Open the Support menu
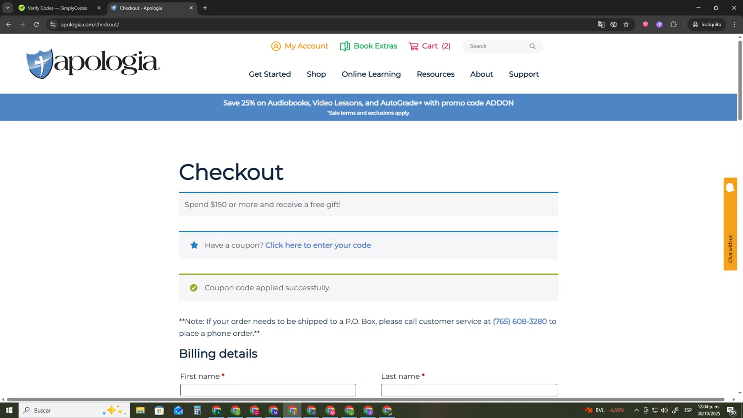Viewport: 743px width, 418px height. point(524,74)
